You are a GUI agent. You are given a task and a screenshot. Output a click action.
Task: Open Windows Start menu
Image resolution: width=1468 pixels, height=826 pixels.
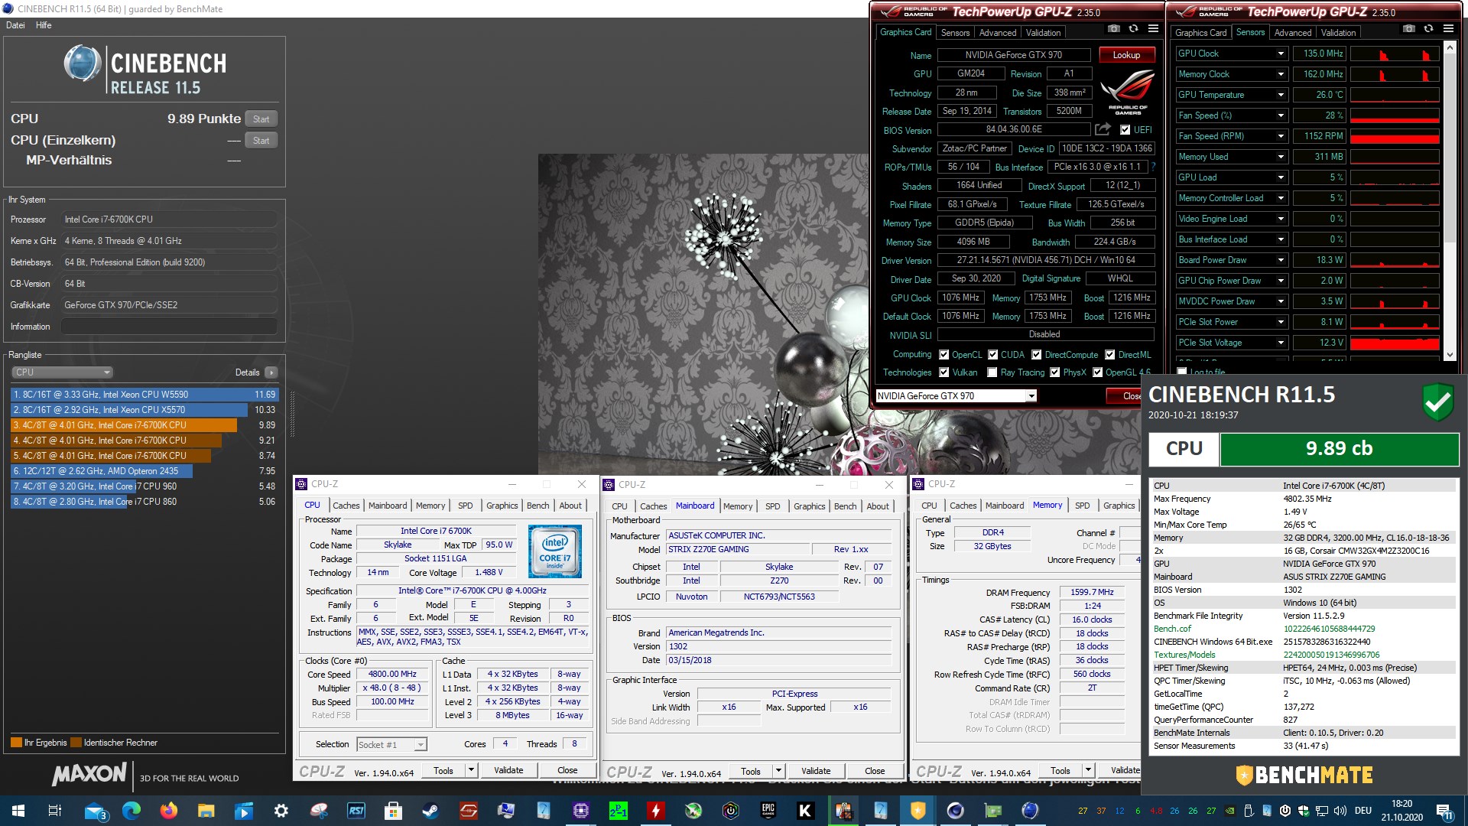18,811
